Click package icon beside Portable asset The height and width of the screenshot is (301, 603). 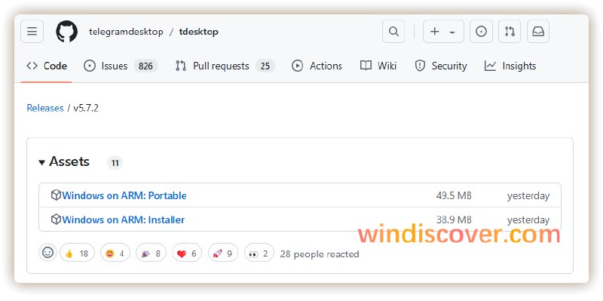click(x=56, y=195)
